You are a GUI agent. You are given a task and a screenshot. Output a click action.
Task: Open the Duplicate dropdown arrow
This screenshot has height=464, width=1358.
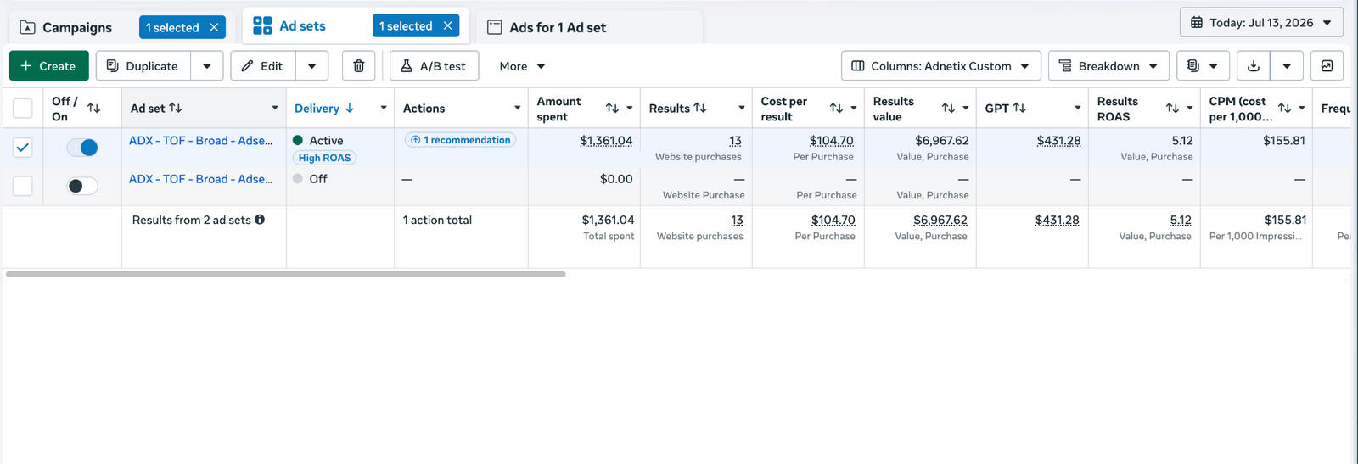pyautogui.click(x=207, y=66)
